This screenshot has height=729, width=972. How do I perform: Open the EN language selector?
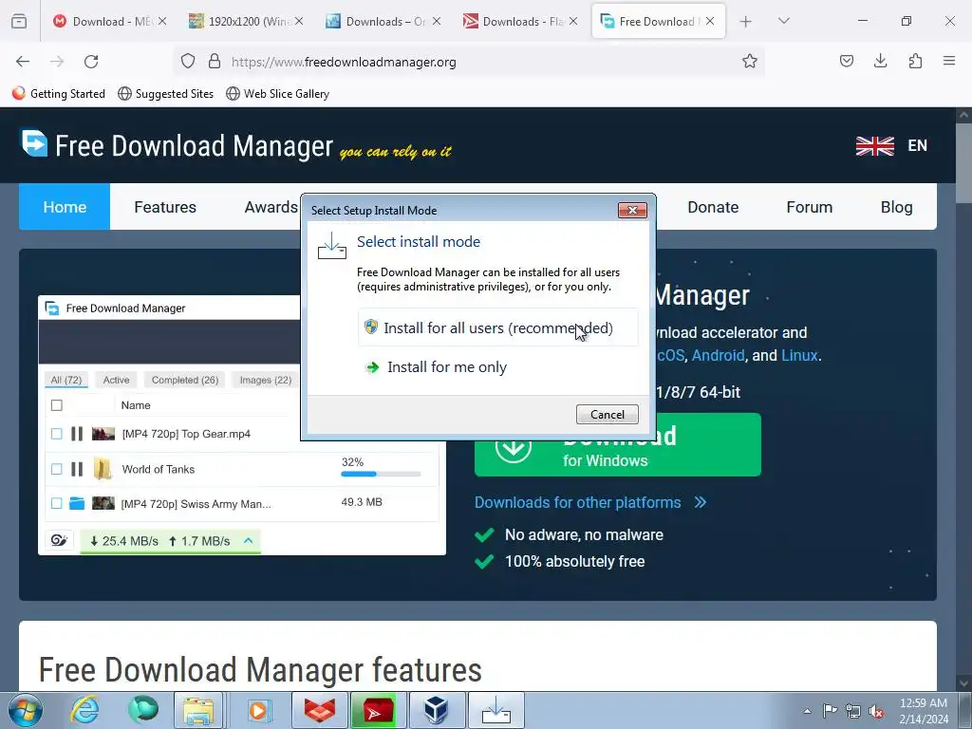tap(891, 145)
